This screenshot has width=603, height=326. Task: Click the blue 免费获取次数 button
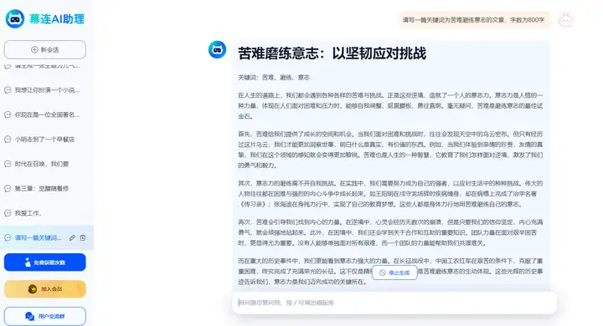coord(45,262)
